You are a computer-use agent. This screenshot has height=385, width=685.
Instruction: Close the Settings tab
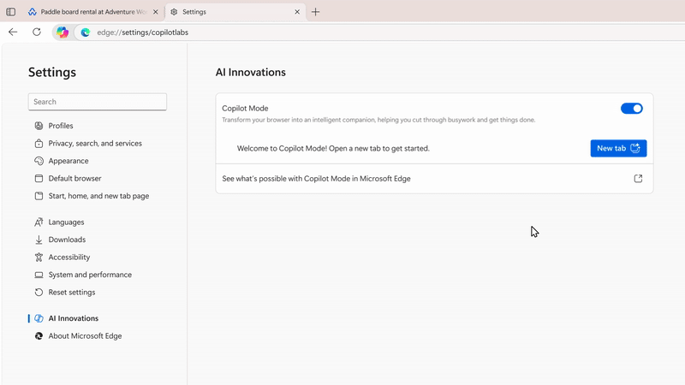297,12
